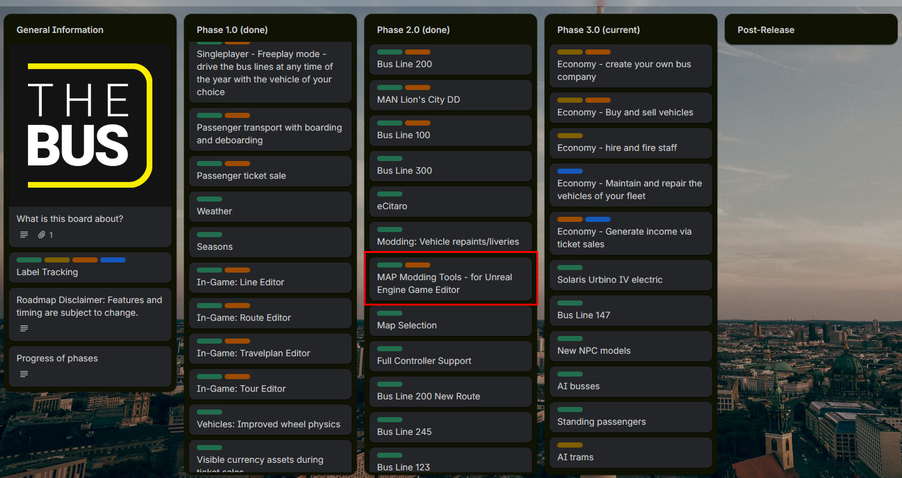Open the Bus Line 245 card
This screenshot has width=902, height=478.
coord(451,427)
